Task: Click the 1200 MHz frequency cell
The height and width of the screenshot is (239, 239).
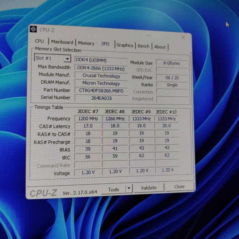Action: pos(88,118)
